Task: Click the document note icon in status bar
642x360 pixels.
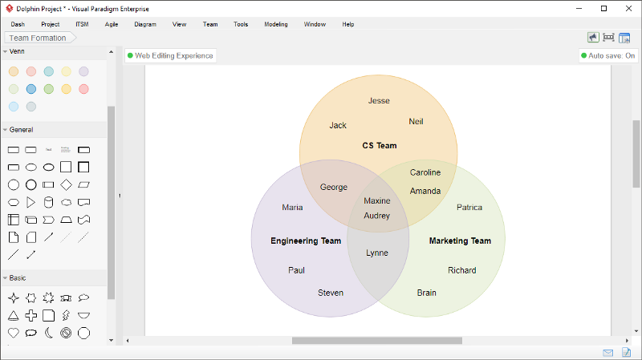Action: [627, 353]
